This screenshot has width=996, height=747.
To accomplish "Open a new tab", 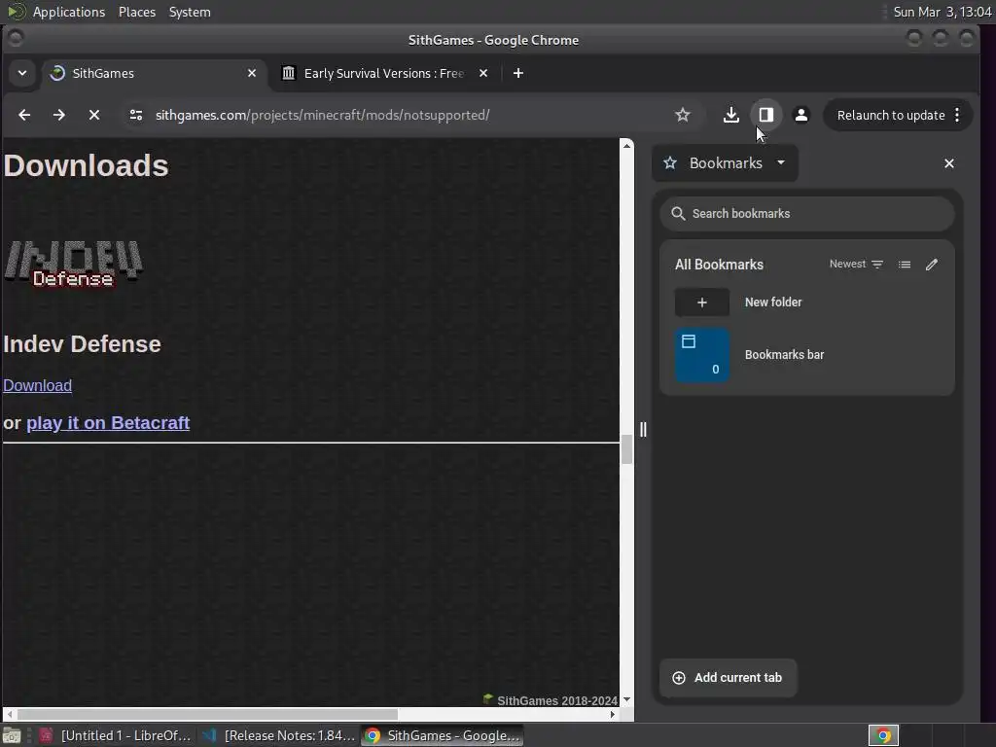I will coord(518,73).
